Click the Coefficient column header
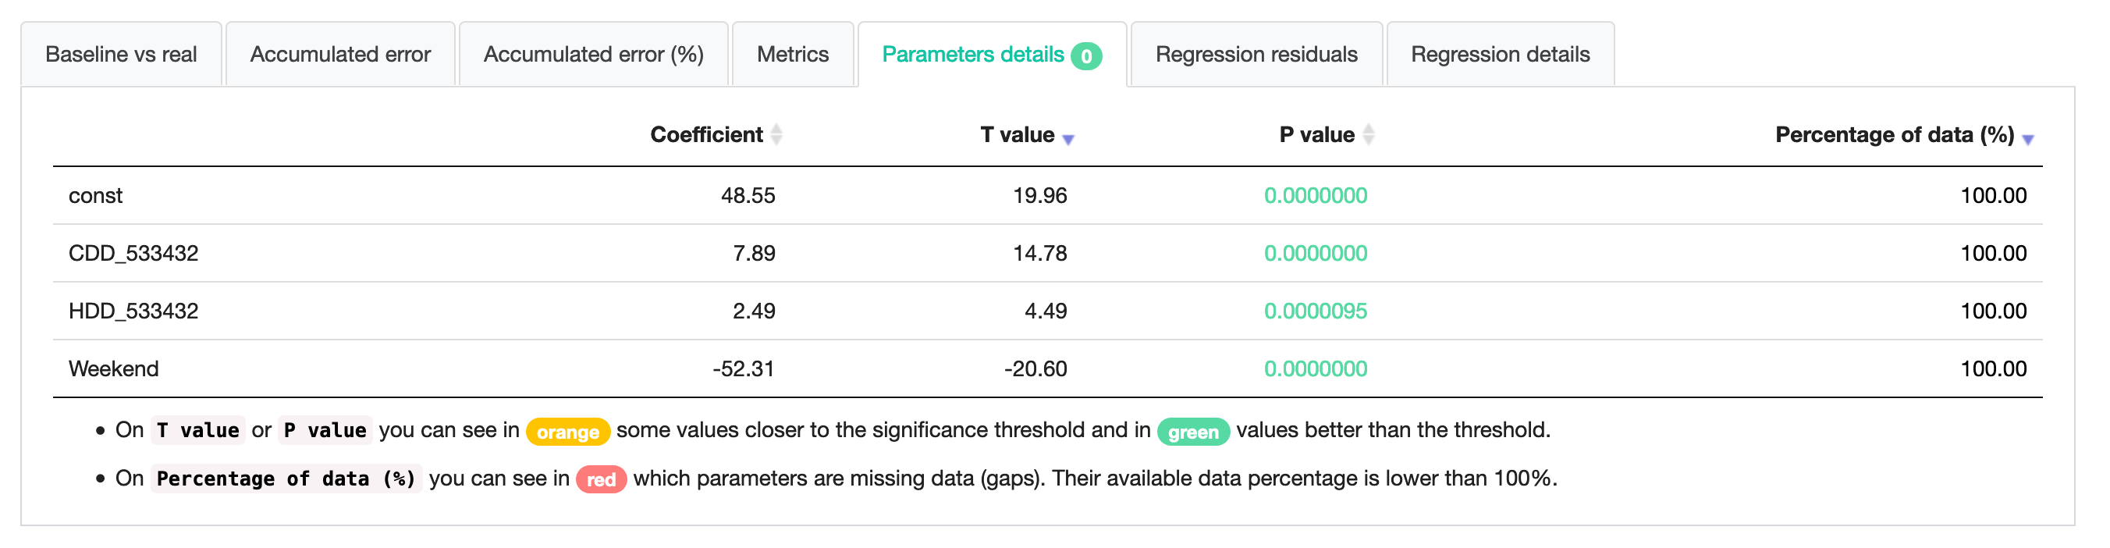Viewport: 2110px width, 548px height. click(x=706, y=135)
